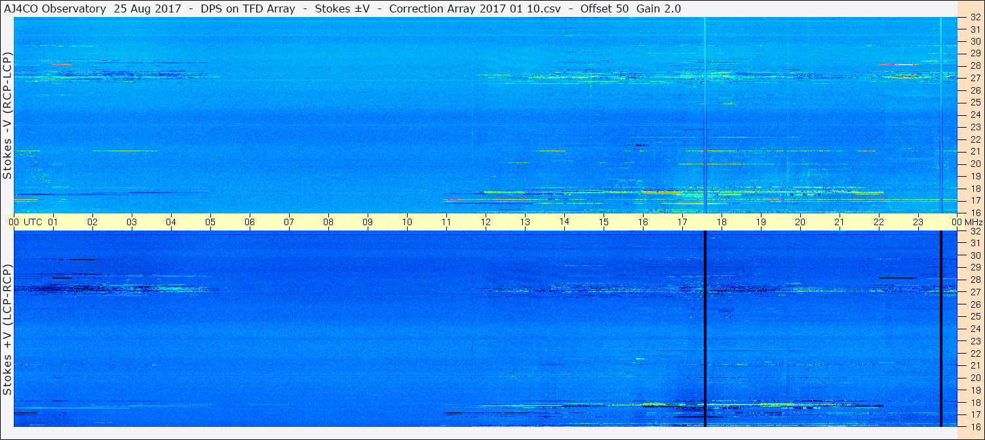This screenshot has height=440, width=985.
Task: Click the 27 MHz label on upper frequency scale
Action: (975, 78)
